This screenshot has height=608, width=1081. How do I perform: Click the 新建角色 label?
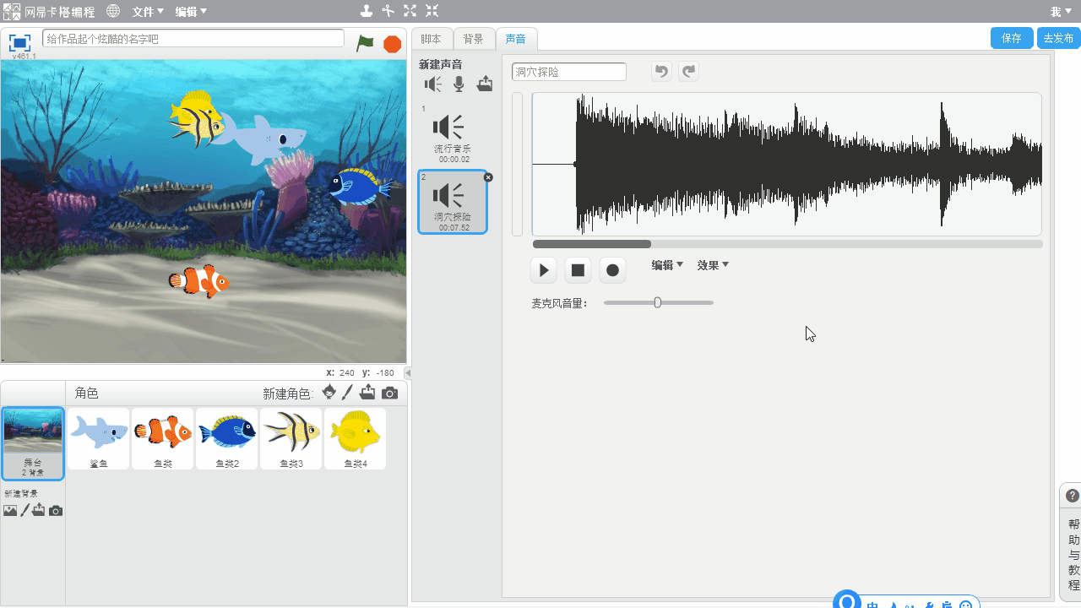click(288, 394)
